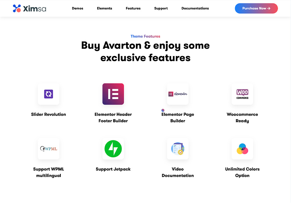Click the Theme Features subtitle
291x203 pixels.
coord(145,36)
